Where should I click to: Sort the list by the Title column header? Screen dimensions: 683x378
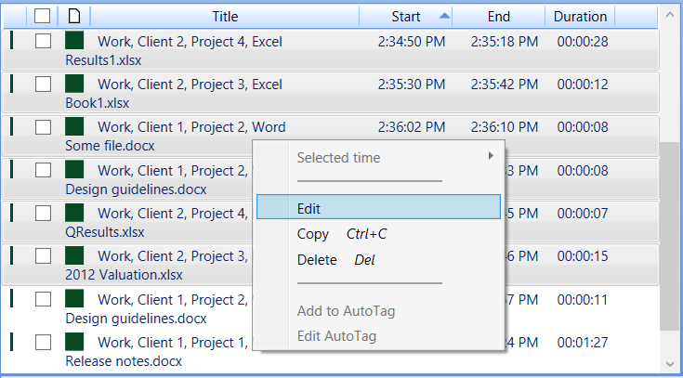pos(225,17)
